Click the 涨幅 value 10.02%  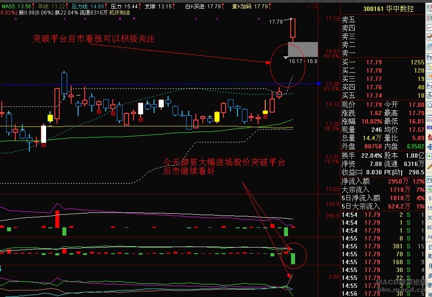(x=372, y=121)
